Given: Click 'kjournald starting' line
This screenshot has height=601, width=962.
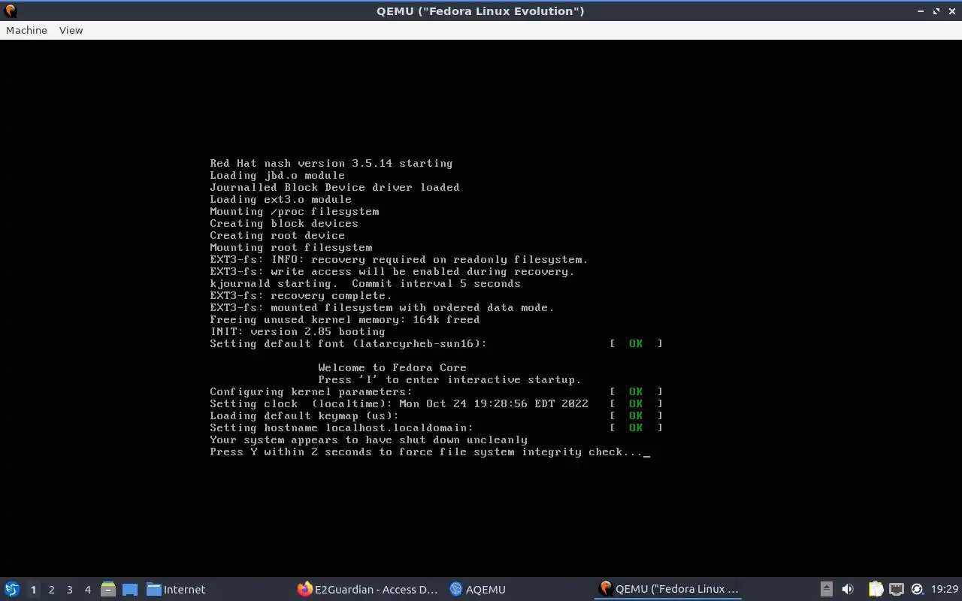Looking at the screenshot, I should (x=365, y=283).
